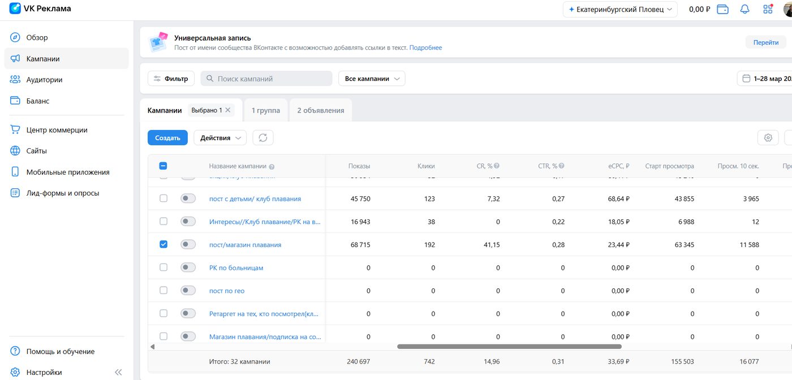Open table column settings gear
Viewport: 792px width, 380px height.
(x=768, y=137)
